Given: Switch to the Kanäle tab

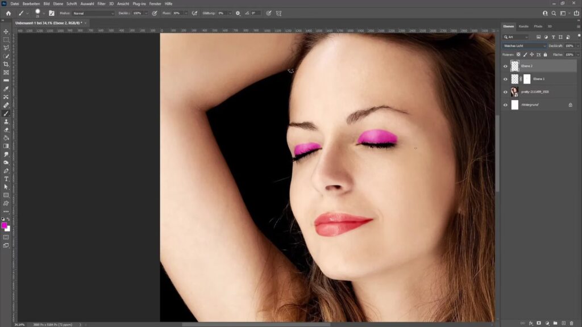Looking at the screenshot, I should 523,26.
